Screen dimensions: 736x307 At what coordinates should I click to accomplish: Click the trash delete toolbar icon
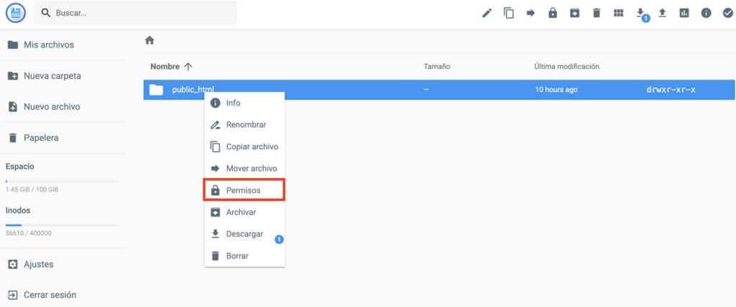tap(597, 13)
